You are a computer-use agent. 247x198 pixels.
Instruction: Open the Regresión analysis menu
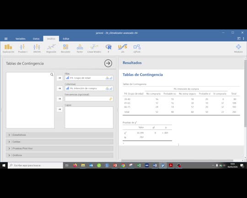point(51,49)
